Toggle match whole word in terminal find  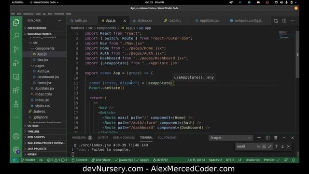coord(264,146)
